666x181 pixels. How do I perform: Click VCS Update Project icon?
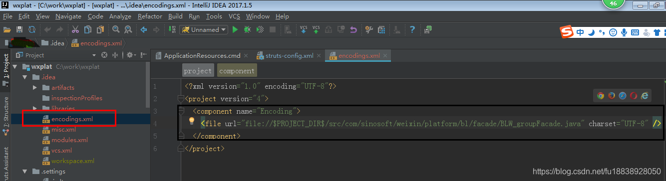tap(304, 29)
